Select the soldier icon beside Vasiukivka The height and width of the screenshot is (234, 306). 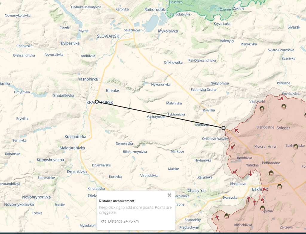coord(262,109)
